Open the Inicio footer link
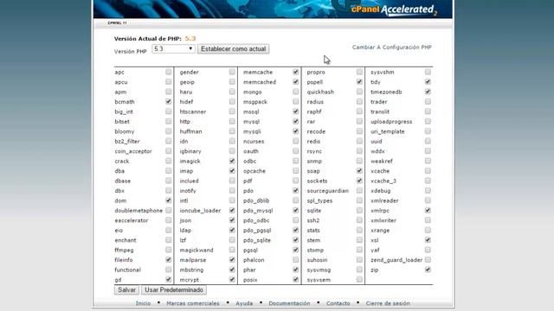 pyautogui.click(x=143, y=303)
